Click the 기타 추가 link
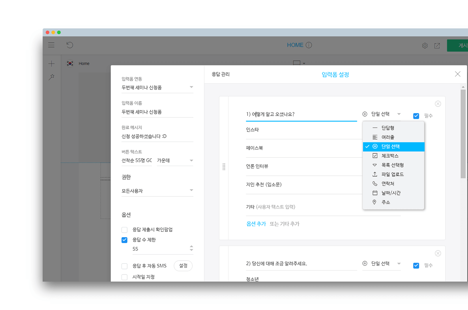The height and width of the screenshot is (310, 468). coord(290,224)
